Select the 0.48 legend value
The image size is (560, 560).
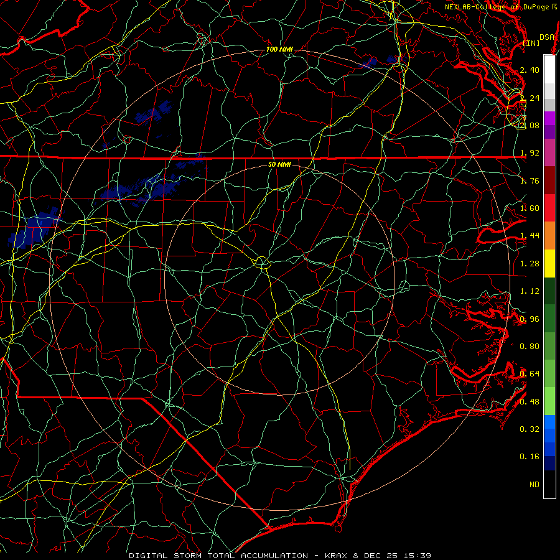530,402
